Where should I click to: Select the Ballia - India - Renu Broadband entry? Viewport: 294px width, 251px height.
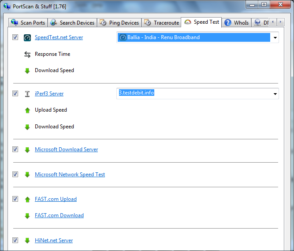(x=194, y=37)
